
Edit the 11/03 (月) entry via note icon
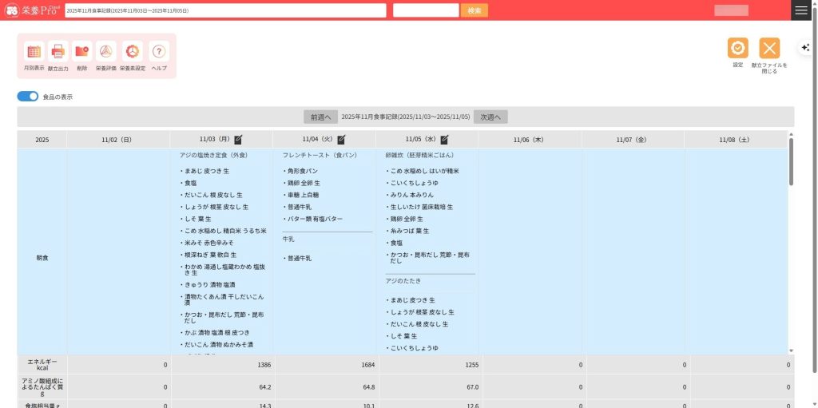point(238,139)
